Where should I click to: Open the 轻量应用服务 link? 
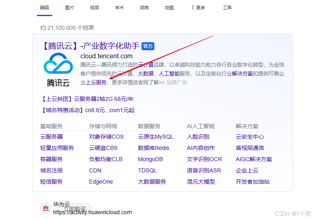(x=57, y=148)
